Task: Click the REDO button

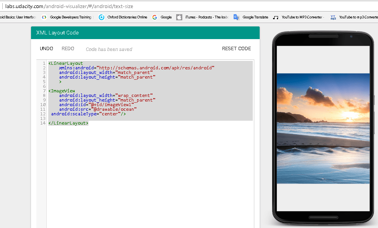Action: tap(68, 48)
